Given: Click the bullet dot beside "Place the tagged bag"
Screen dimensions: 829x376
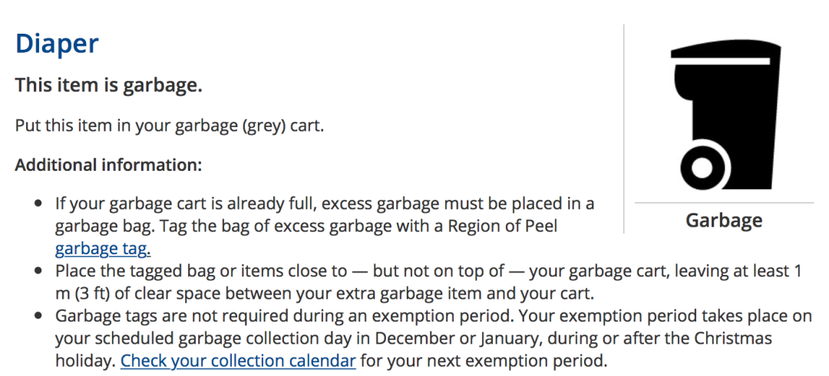Looking at the screenshot, I should (x=38, y=271).
